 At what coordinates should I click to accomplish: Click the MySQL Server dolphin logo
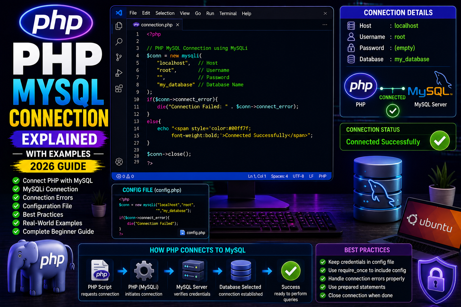(x=430, y=85)
